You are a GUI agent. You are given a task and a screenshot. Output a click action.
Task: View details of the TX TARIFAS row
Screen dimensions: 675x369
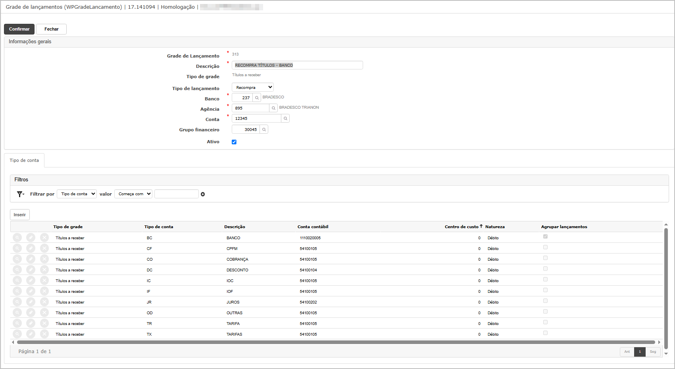(x=17, y=334)
